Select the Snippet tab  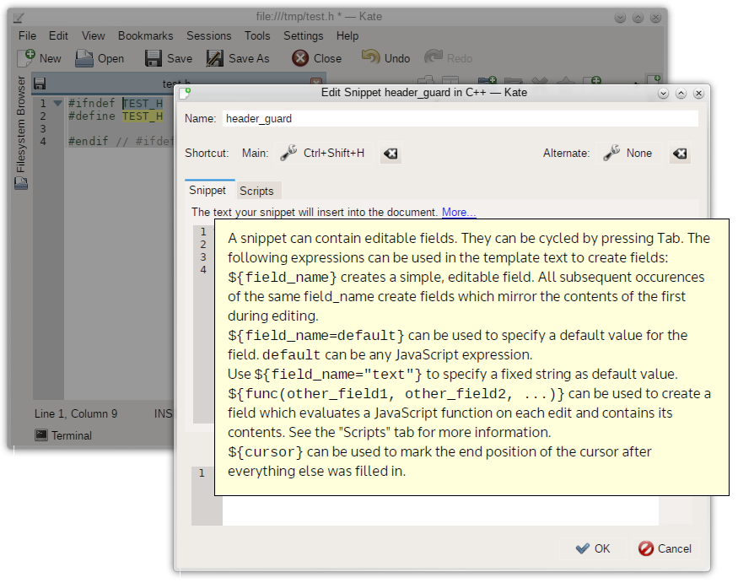point(207,190)
